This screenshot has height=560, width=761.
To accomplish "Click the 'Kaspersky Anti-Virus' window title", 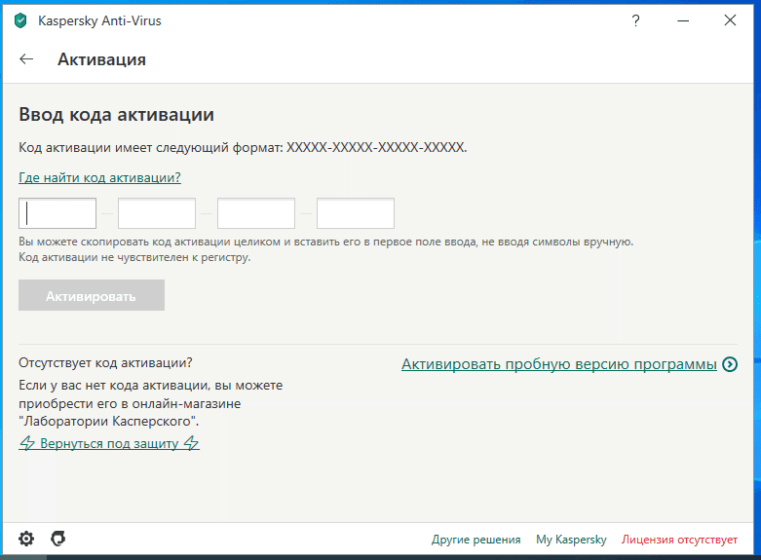I will 99,20.
